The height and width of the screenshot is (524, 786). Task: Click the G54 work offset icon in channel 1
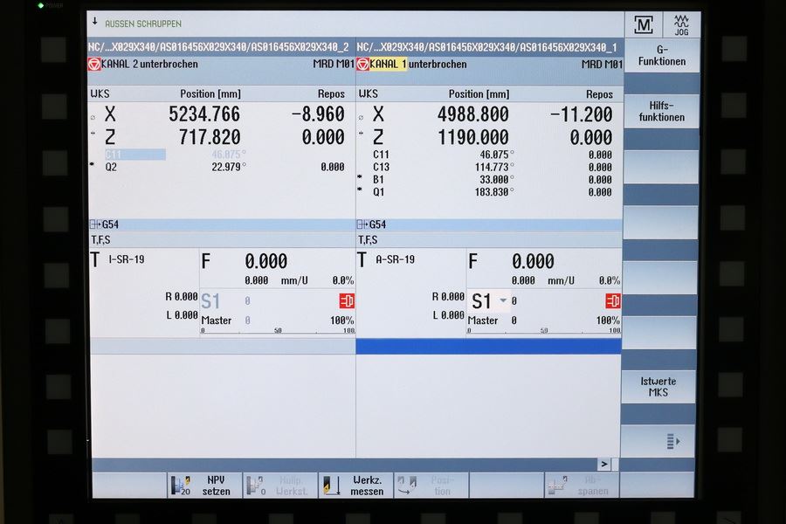click(363, 224)
